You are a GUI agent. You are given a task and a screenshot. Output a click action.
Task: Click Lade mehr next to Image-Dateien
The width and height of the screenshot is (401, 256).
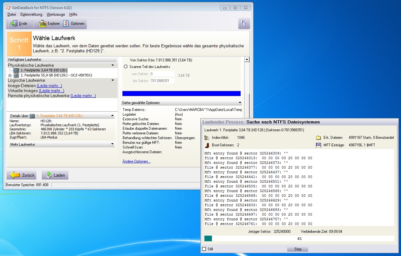tap(49, 86)
